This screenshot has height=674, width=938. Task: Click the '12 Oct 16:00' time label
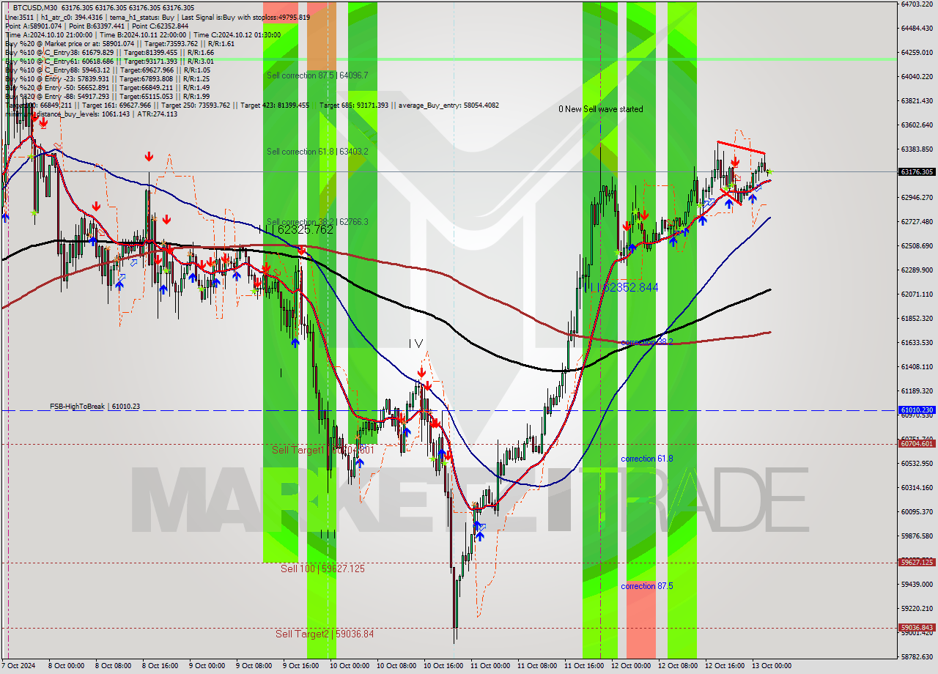(x=724, y=666)
